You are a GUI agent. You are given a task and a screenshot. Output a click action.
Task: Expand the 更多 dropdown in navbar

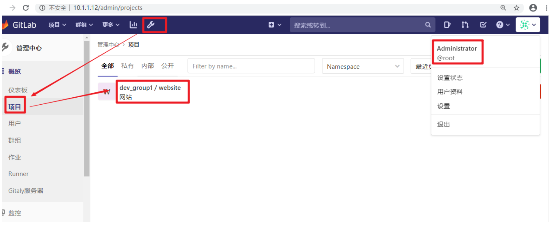(111, 25)
